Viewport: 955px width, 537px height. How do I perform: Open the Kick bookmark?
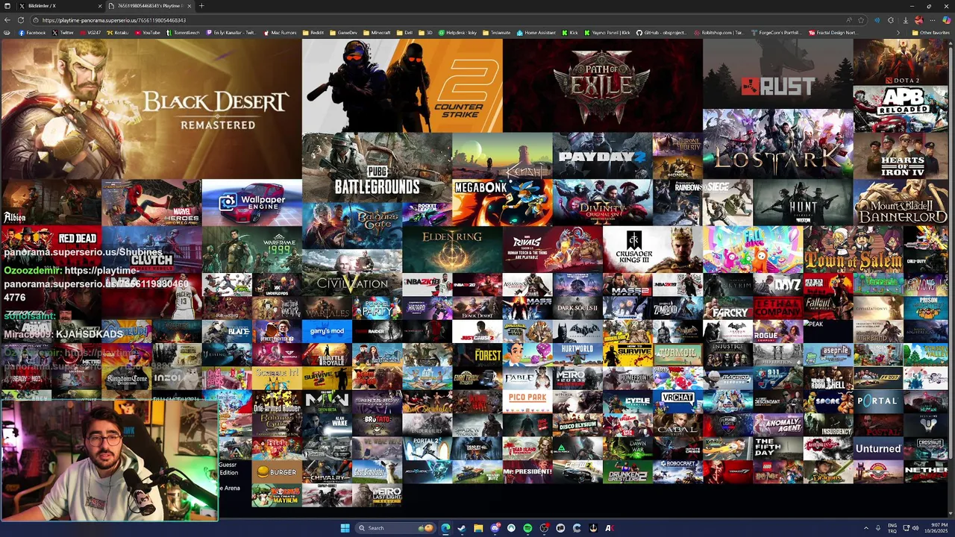[571, 33]
